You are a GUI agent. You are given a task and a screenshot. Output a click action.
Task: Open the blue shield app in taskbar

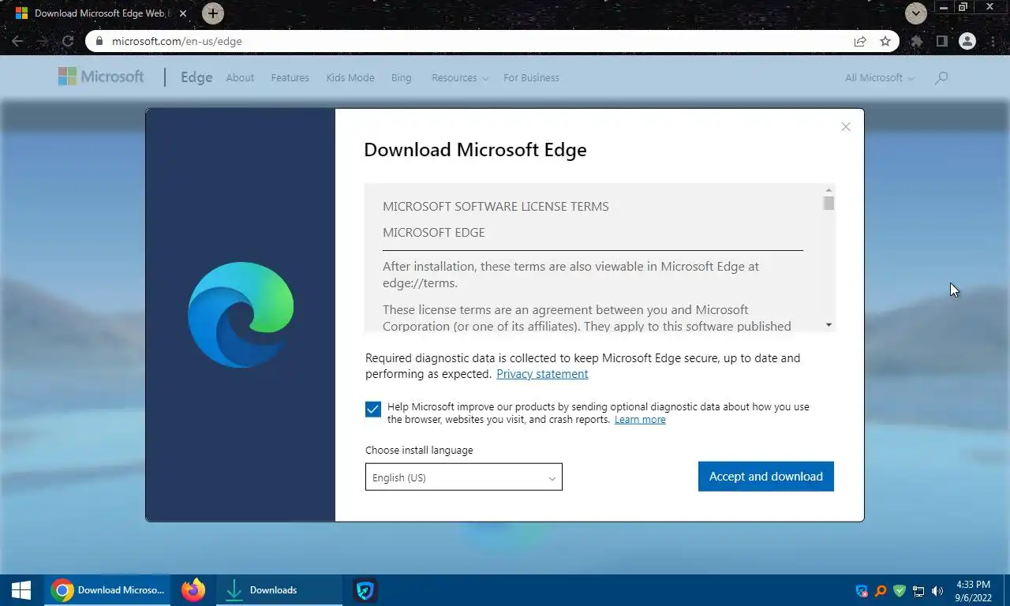[x=365, y=590]
